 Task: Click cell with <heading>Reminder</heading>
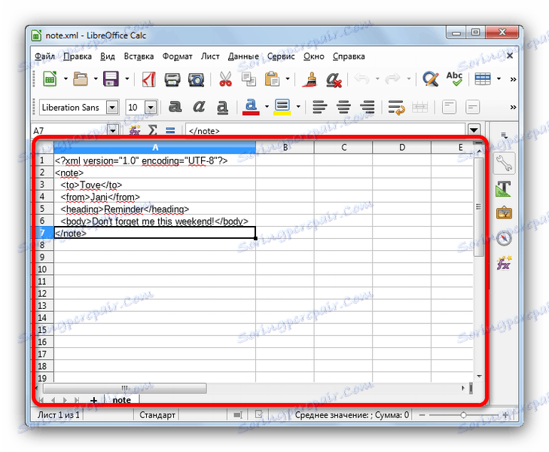point(154,209)
